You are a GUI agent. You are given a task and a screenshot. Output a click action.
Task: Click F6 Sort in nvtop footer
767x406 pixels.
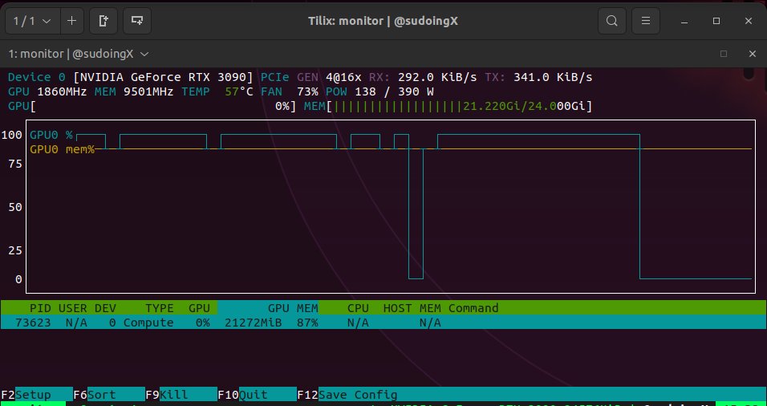pyautogui.click(x=109, y=394)
